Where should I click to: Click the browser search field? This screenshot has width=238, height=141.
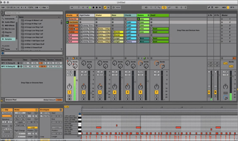[x=34, y=13]
